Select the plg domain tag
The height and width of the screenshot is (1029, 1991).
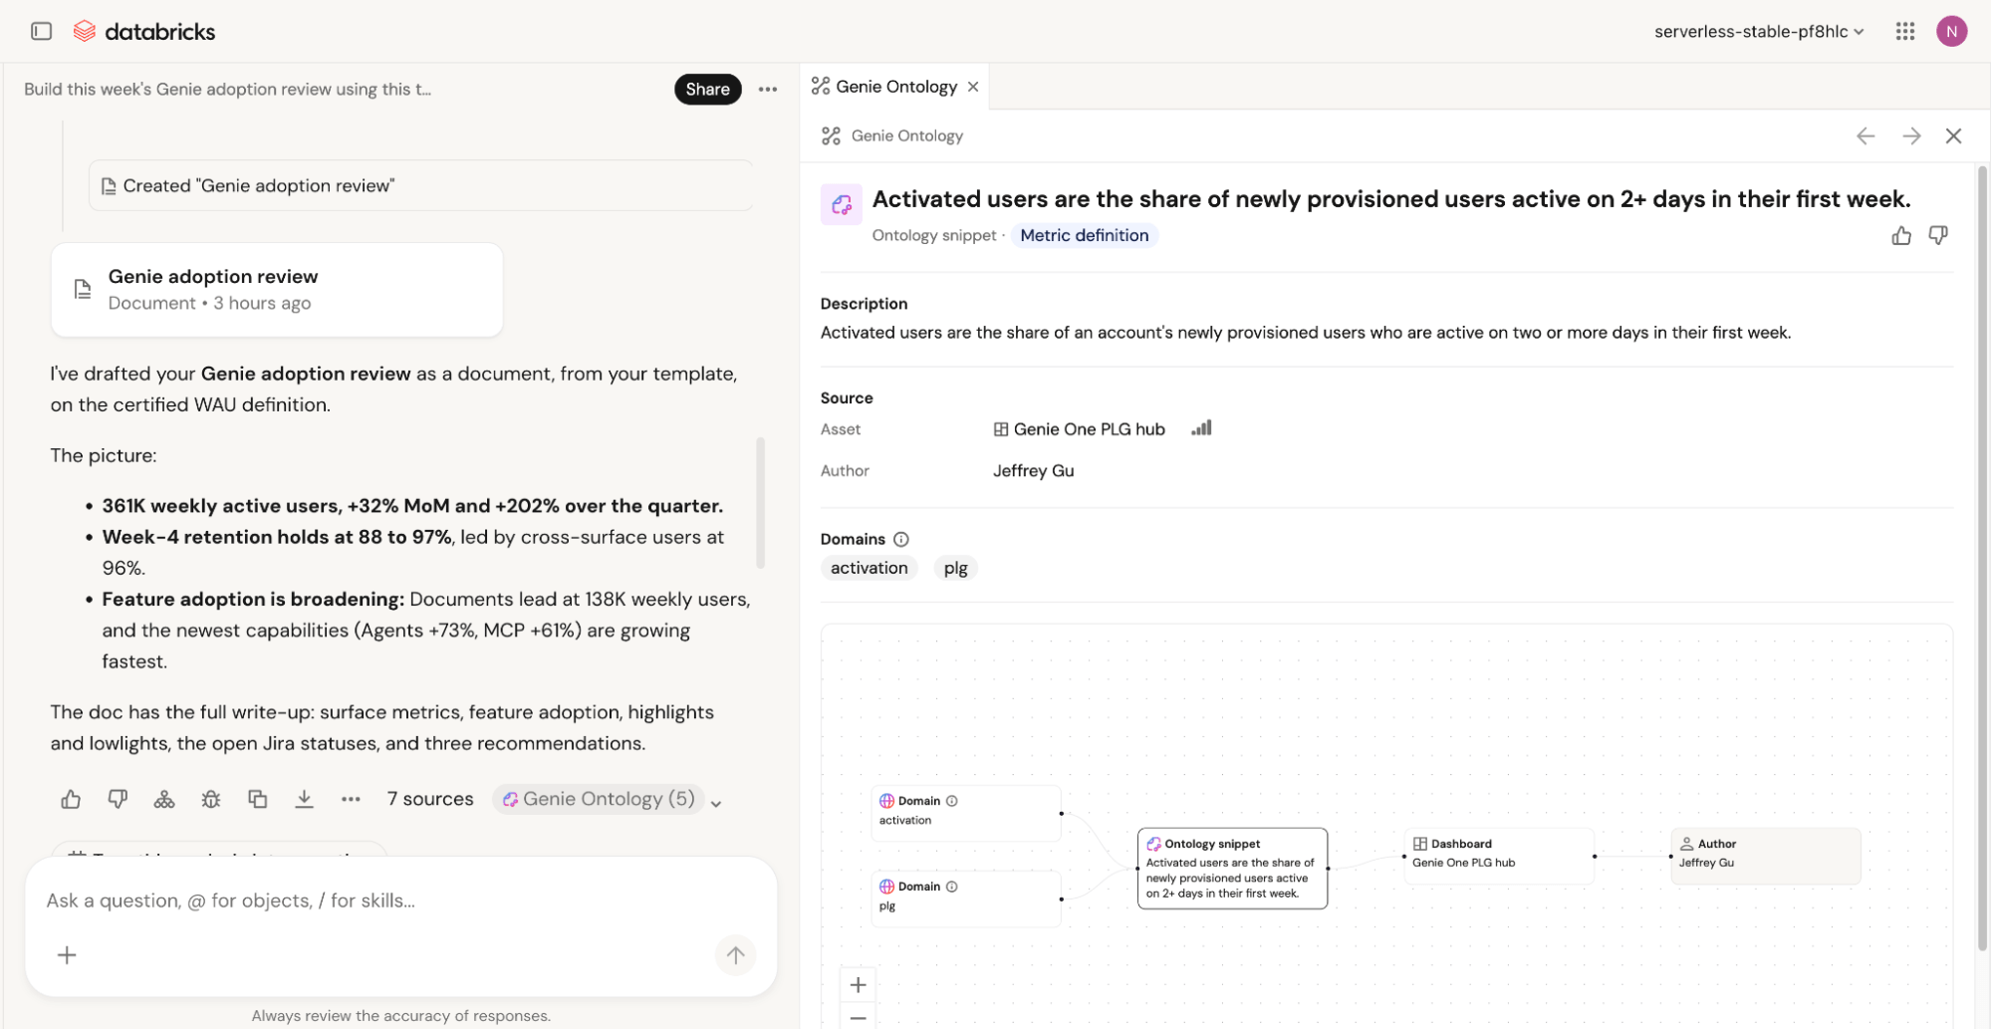(955, 568)
